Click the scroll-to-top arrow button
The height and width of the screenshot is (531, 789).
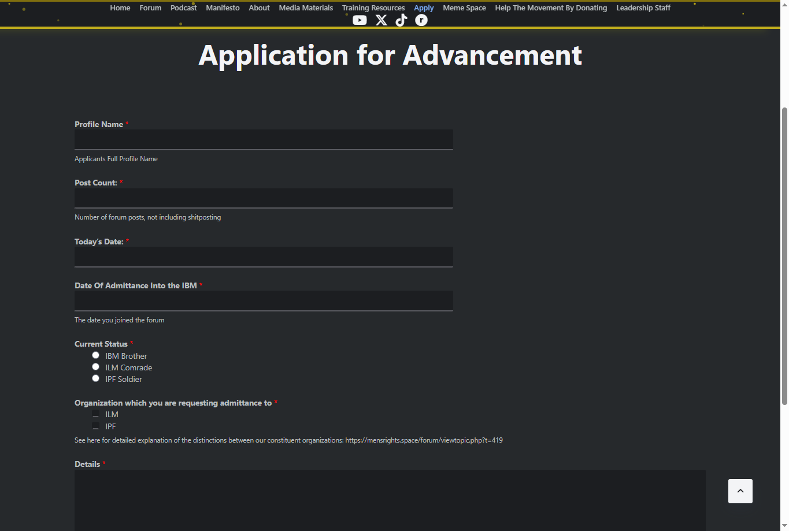[740, 491]
